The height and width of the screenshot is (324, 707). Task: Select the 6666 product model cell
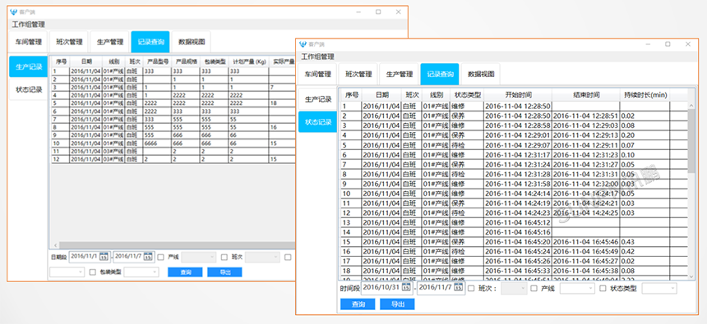click(x=157, y=143)
